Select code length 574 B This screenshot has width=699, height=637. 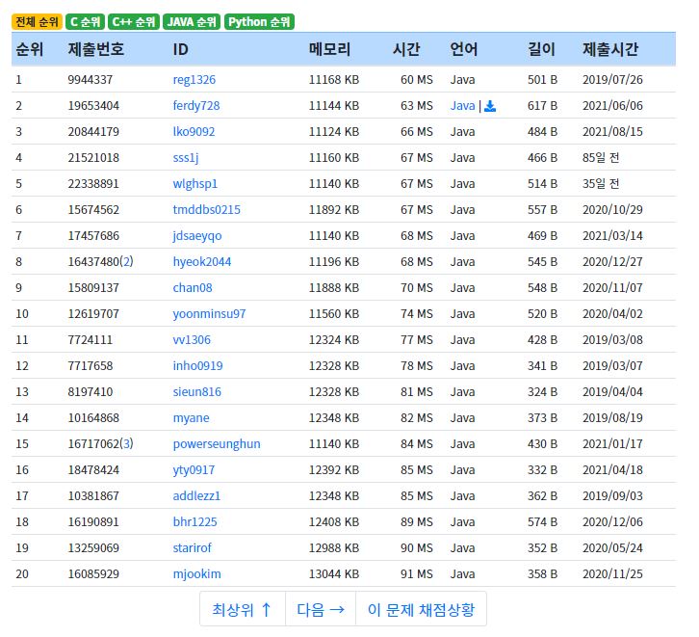pos(542,522)
